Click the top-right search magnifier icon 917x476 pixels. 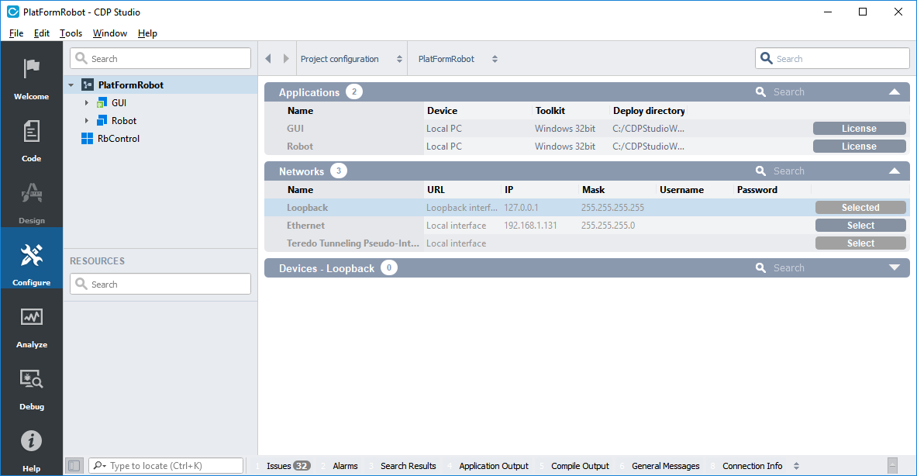(766, 58)
